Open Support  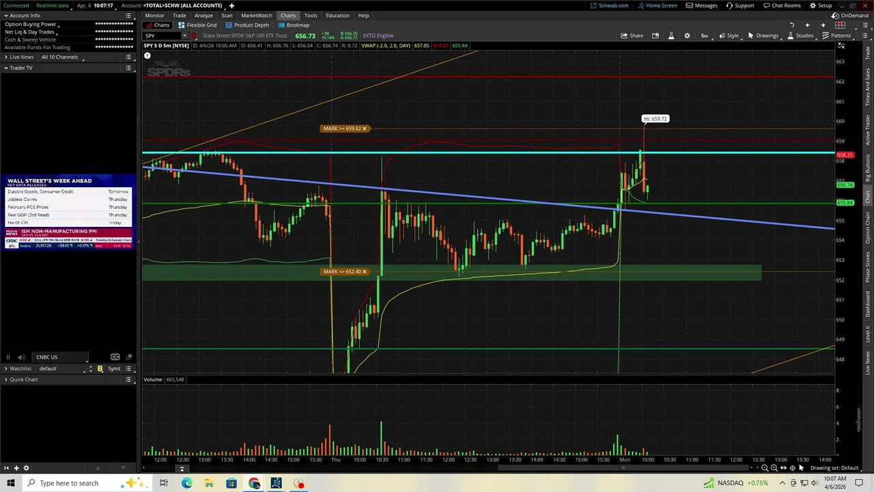740,5
